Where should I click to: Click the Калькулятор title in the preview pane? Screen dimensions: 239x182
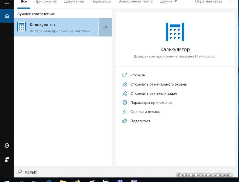pyautogui.click(x=175, y=49)
